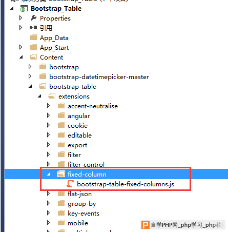Click the JavaScript file icon for bootstrap-table-fixed-columns.js
228x232 pixels.
click(x=70, y=184)
